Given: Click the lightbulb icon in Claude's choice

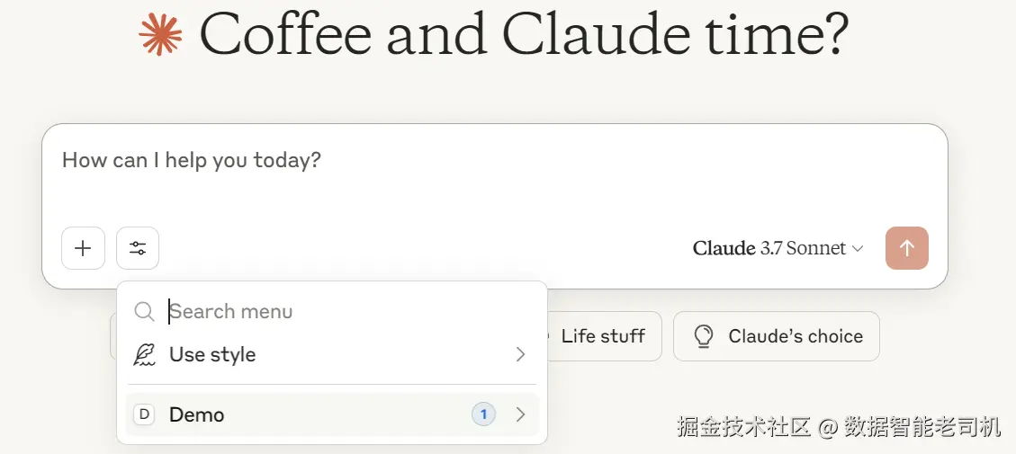Looking at the screenshot, I should coord(704,336).
